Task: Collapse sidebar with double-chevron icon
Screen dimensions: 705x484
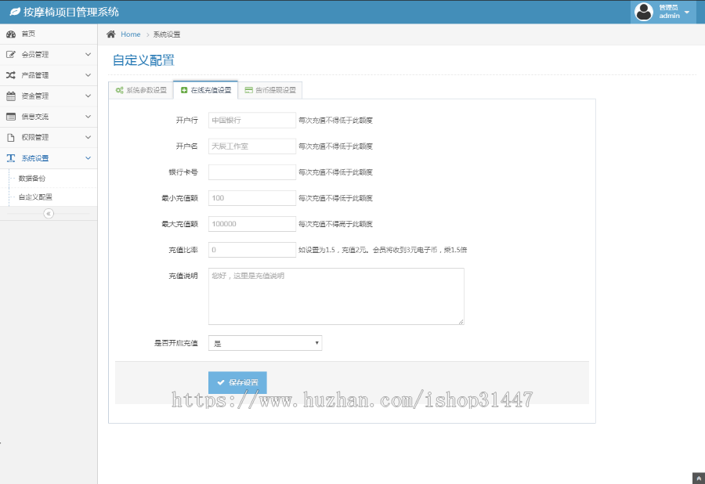Action: click(49, 214)
